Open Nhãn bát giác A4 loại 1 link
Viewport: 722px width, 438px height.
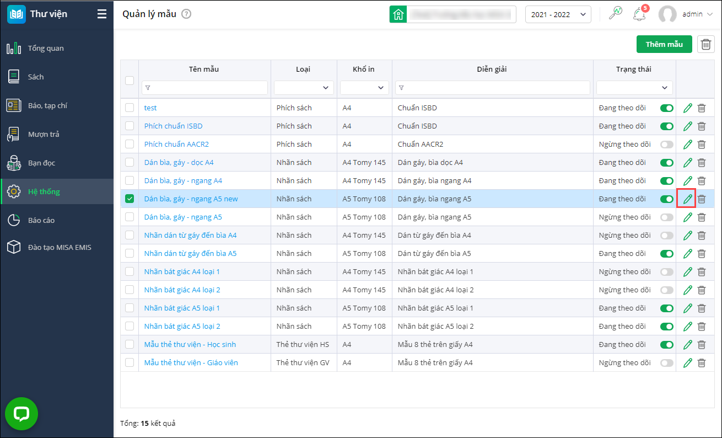coord(182,272)
